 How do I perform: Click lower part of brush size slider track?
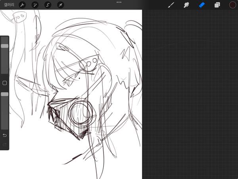[x=5, y=66]
